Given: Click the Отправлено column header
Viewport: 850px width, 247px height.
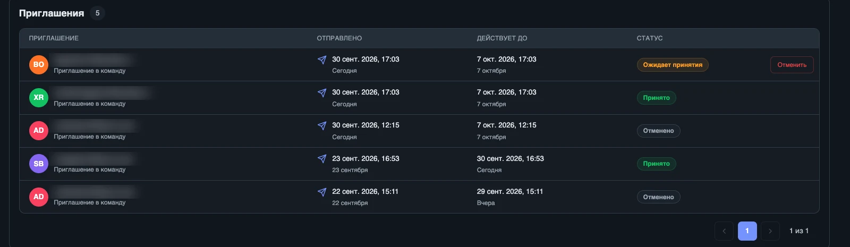Looking at the screenshot, I should pyautogui.click(x=339, y=38).
